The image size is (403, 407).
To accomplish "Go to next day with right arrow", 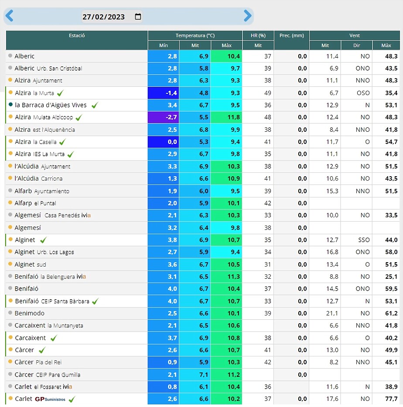I will pyautogui.click(x=248, y=16).
